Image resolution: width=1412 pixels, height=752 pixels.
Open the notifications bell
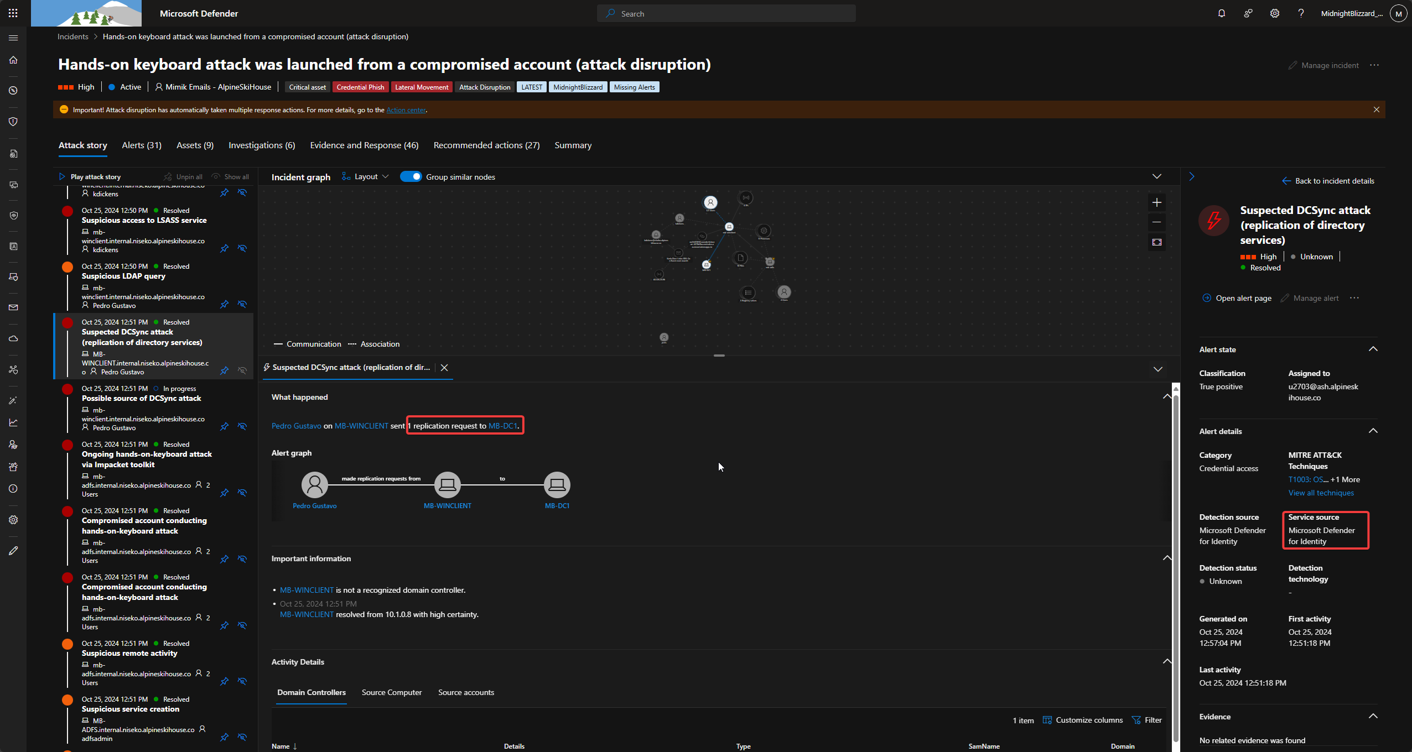tap(1221, 13)
